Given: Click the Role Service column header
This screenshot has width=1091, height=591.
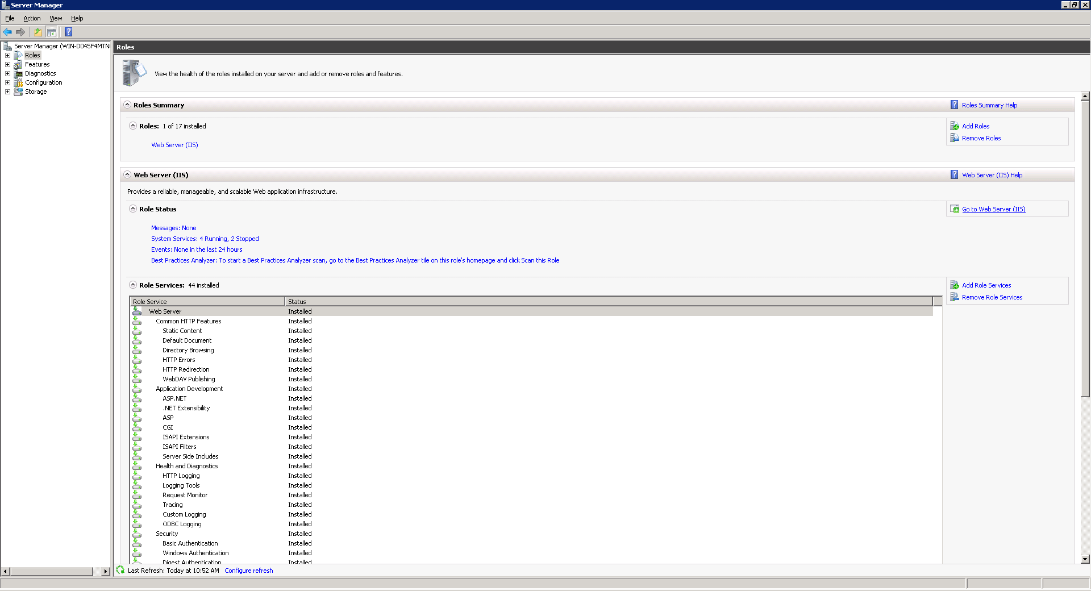Looking at the screenshot, I should pyautogui.click(x=207, y=301).
